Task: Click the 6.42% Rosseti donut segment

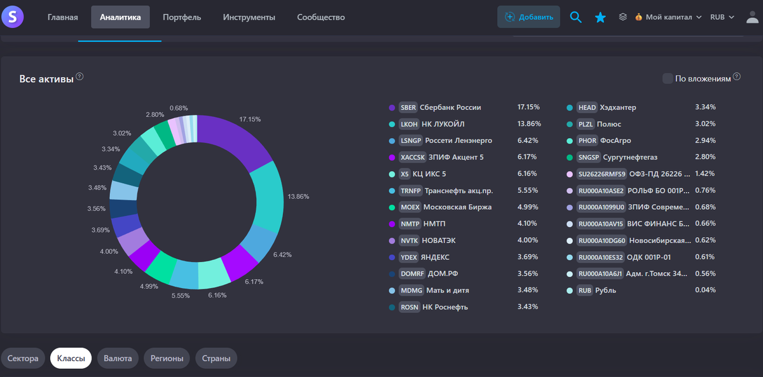Action: click(x=258, y=243)
